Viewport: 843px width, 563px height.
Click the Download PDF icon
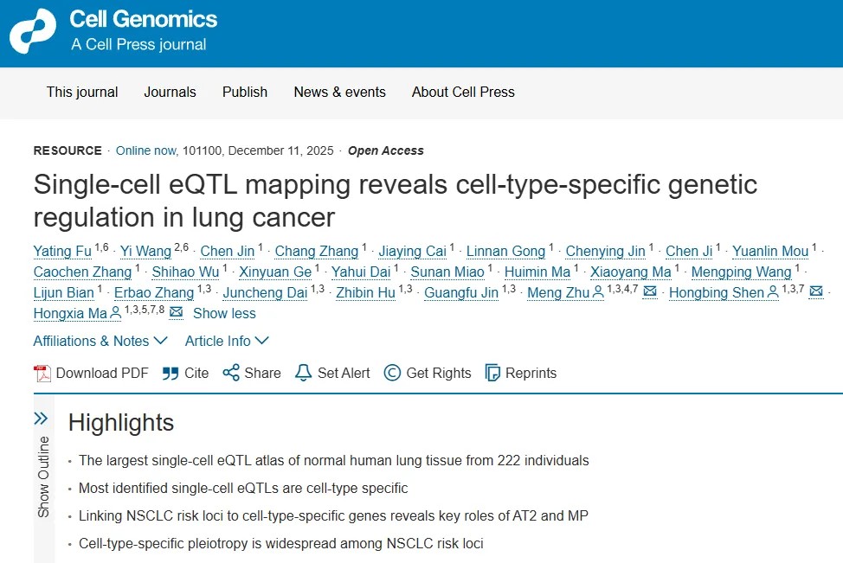pyautogui.click(x=42, y=374)
